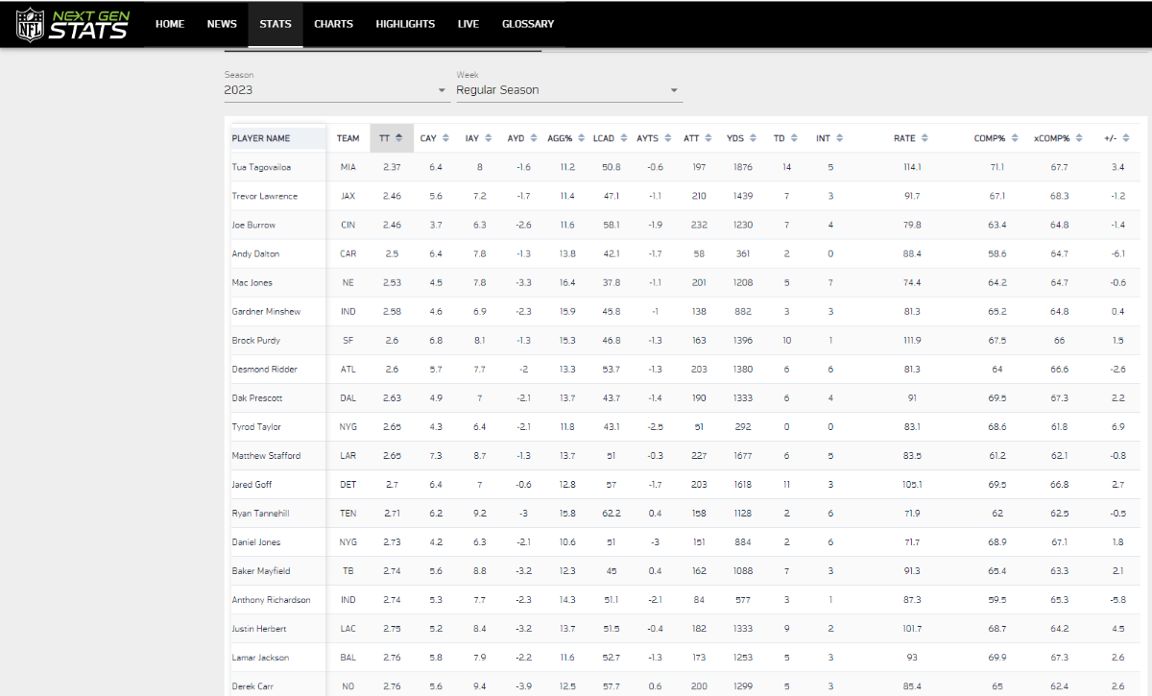The height and width of the screenshot is (696, 1152).
Task: Click the TEAM column header
Action: 348,138
